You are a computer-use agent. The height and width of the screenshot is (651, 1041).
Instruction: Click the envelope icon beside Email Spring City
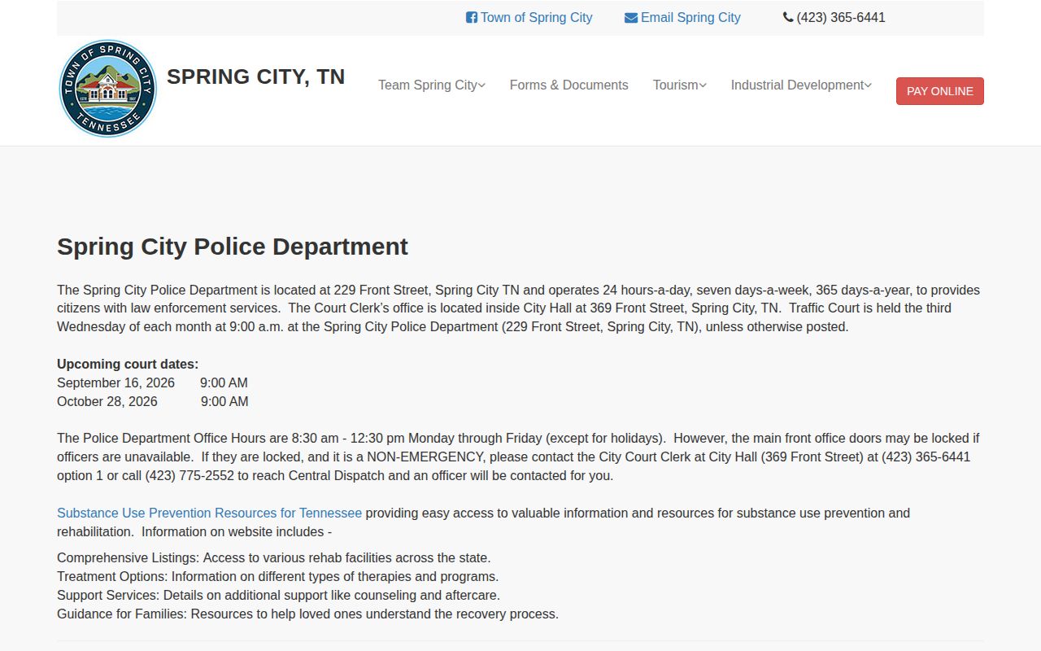(x=631, y=18)
